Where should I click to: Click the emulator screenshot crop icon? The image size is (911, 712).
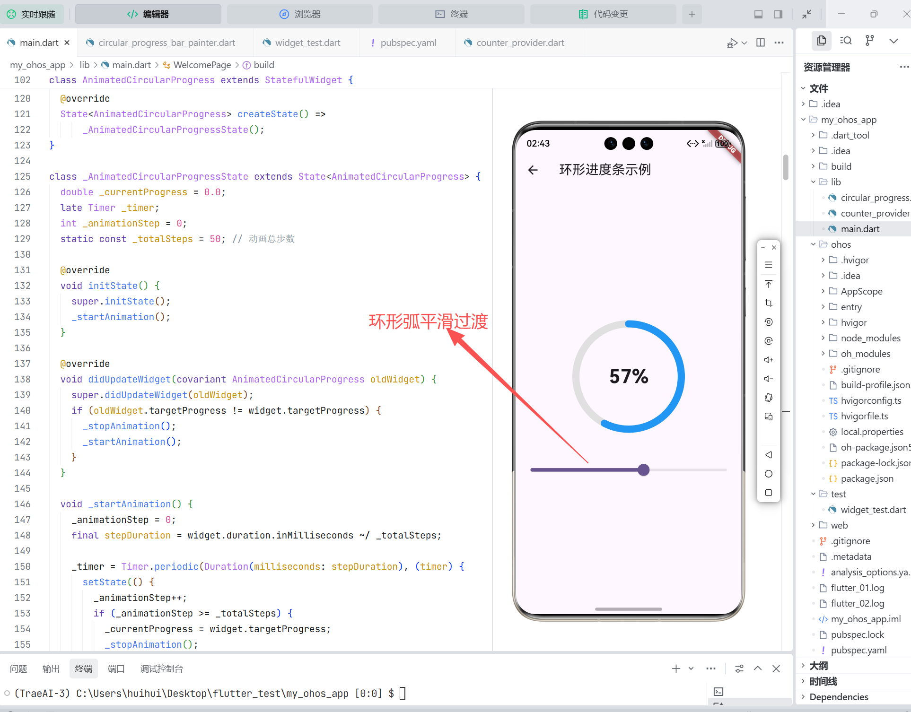[769, 303]
